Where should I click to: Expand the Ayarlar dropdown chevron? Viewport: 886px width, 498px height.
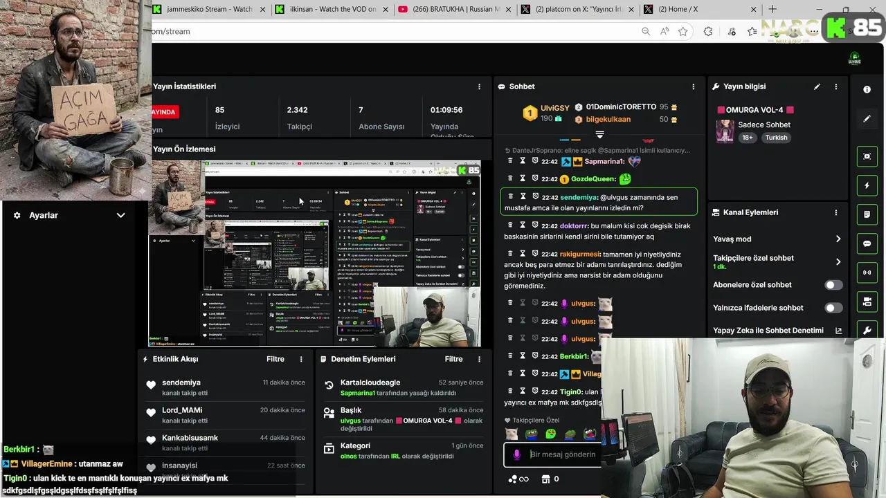click(120, 215)
